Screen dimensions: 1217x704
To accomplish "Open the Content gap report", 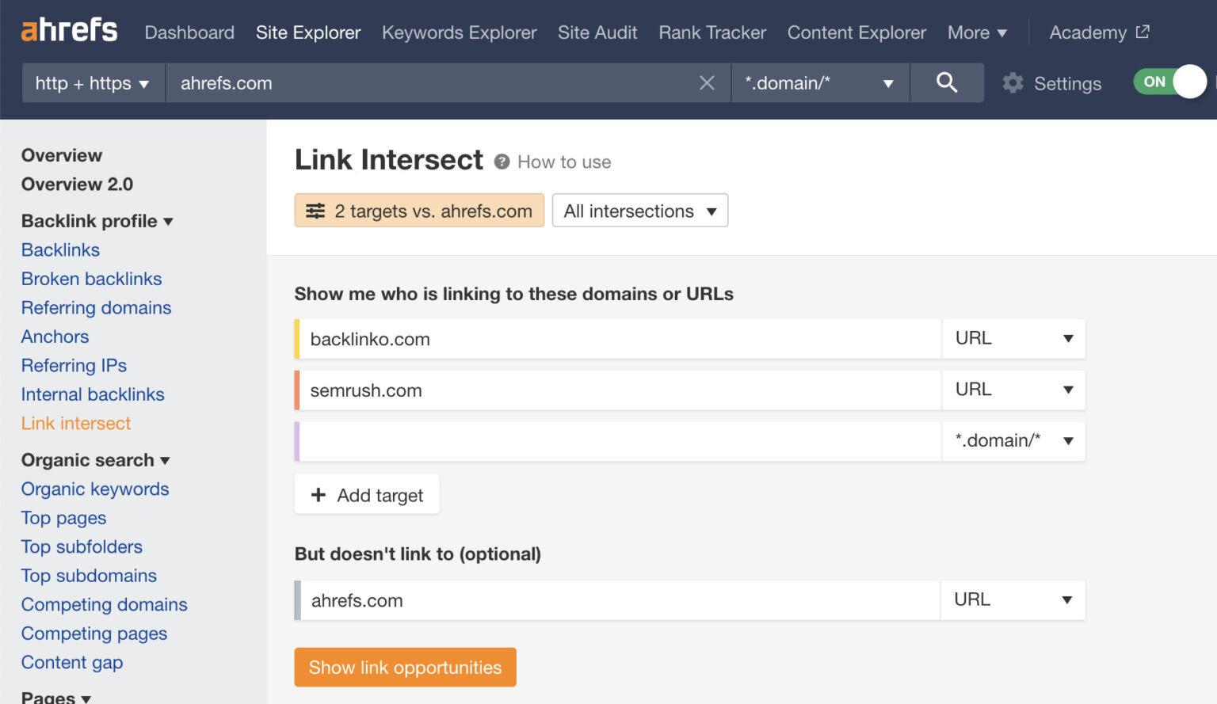I will [71, 662].
